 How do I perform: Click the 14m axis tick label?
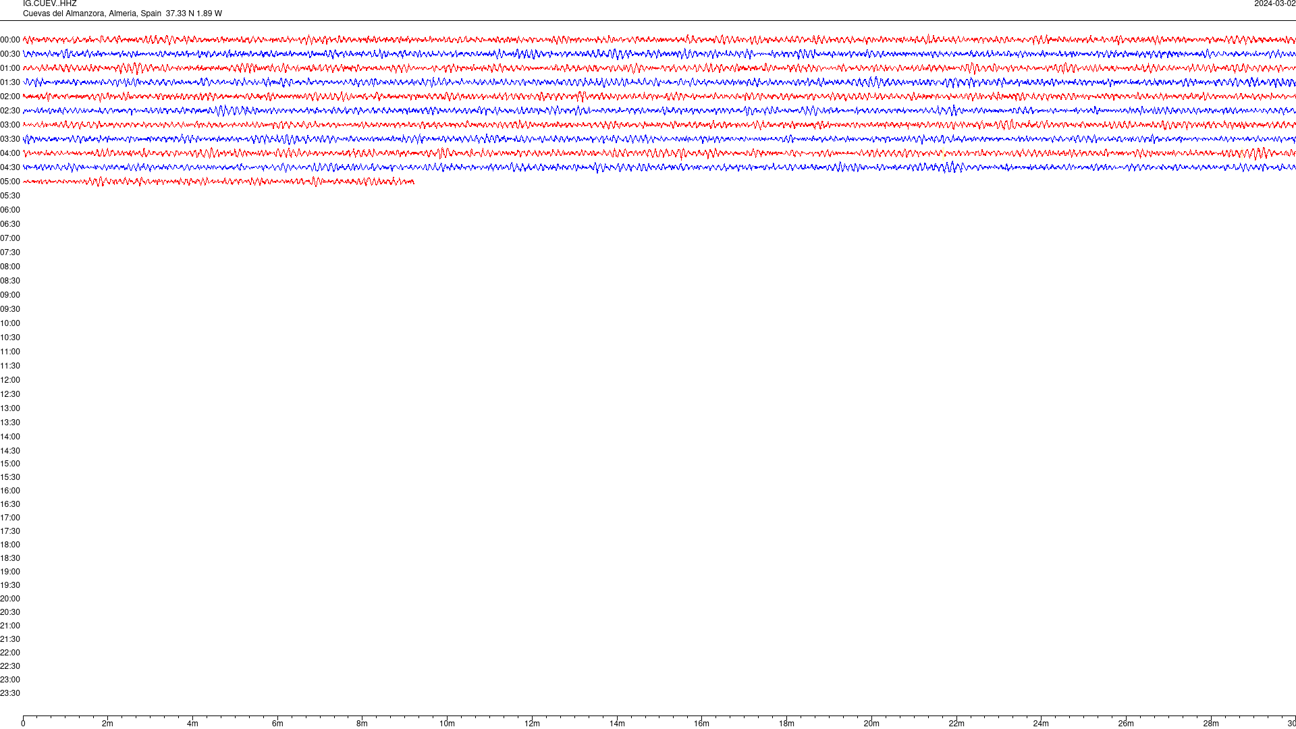[617, 724]
